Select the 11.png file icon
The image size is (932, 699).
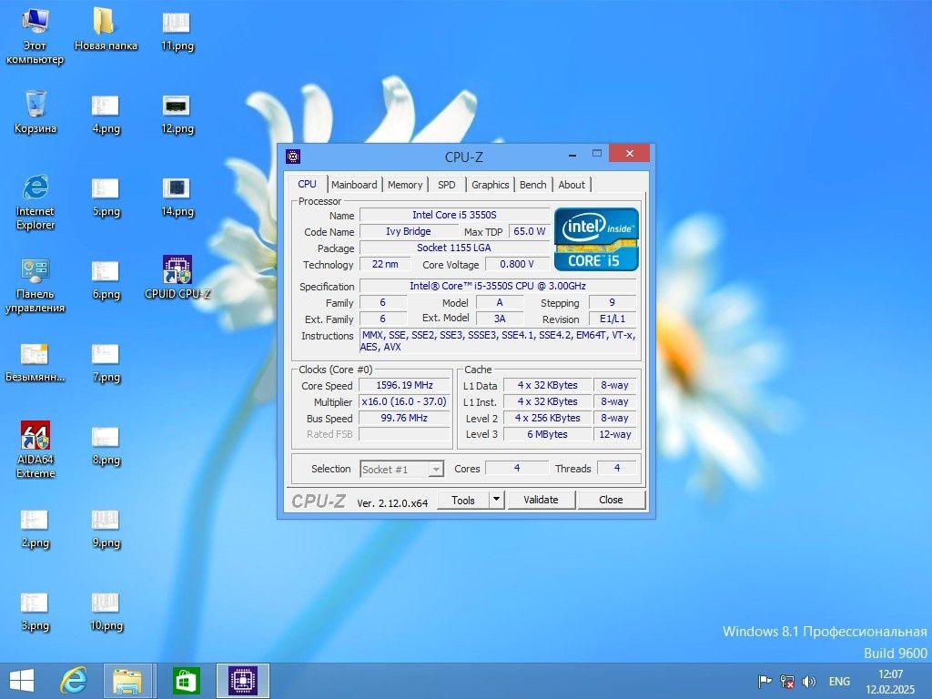(177, 29)
